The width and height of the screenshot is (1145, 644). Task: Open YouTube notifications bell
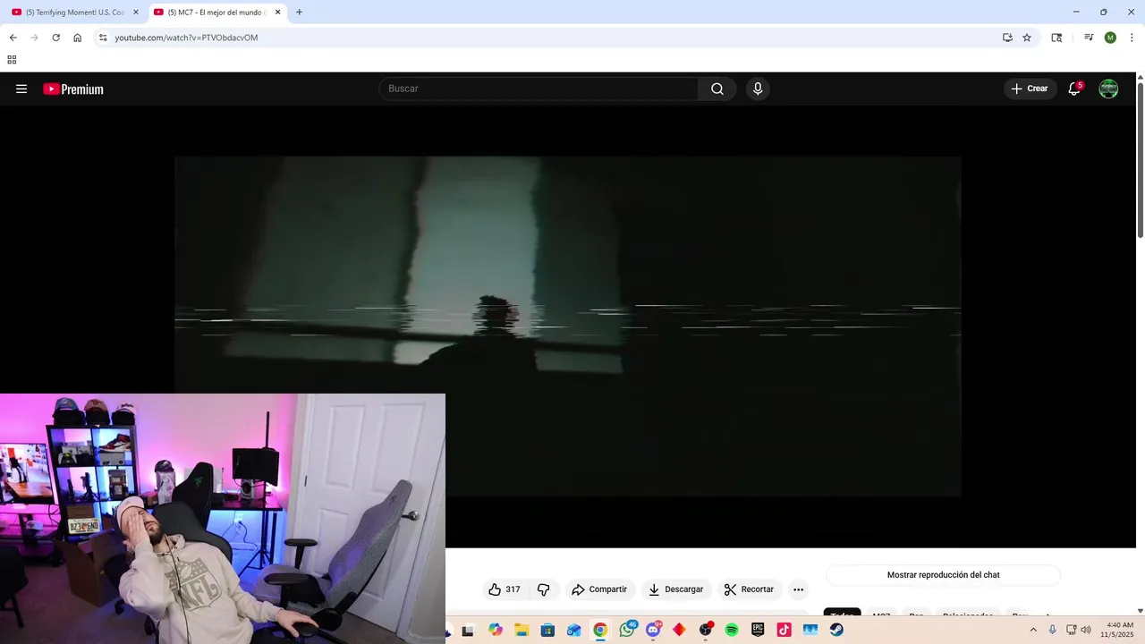click(x=1074, y=89)
